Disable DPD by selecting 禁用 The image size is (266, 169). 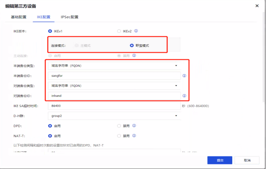point(119,125)
